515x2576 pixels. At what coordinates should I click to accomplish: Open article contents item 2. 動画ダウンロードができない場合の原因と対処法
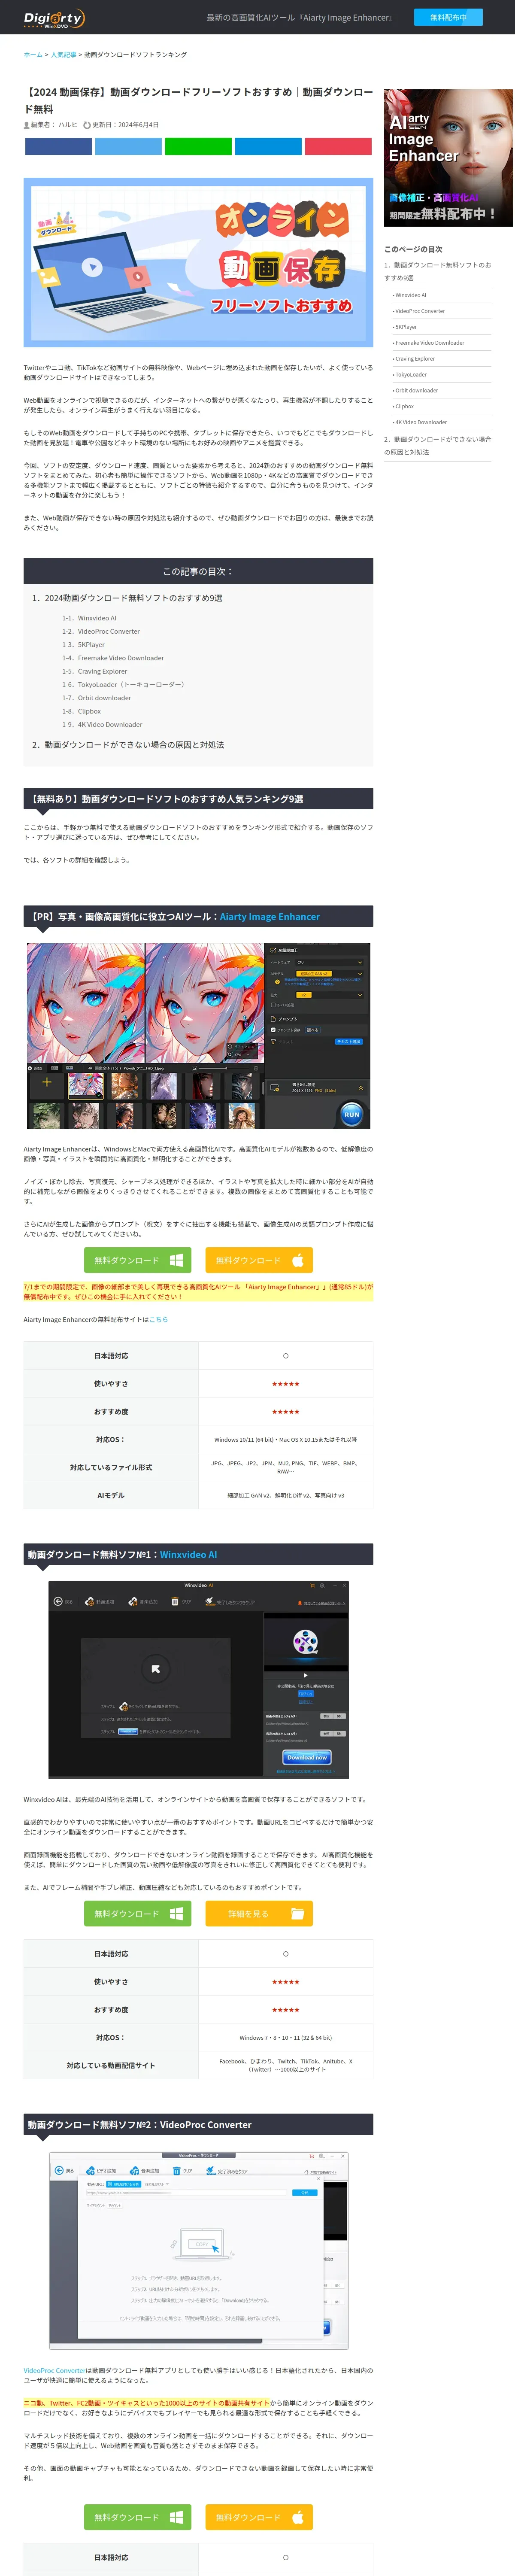(x=128, y=745)
